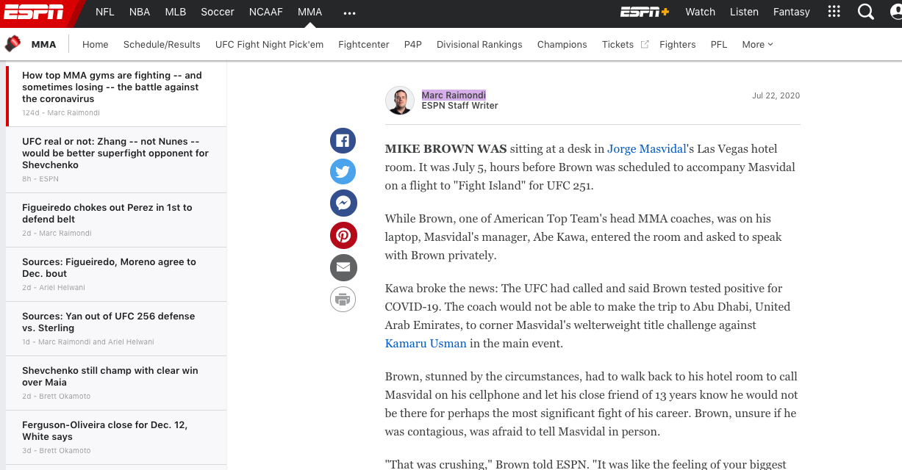
Task: Select Divisional Rankings tab
Action: click(479, 45)
